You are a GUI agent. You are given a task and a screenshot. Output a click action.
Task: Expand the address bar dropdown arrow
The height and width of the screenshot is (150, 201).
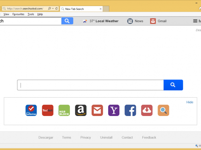point(53,8)
